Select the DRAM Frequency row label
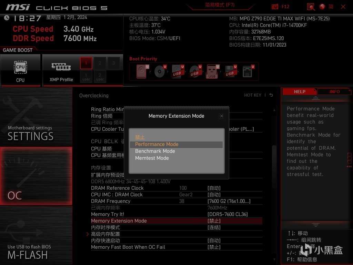Image resolution: width=353 pixels, height=265 pixels. (x=111, y=201)
